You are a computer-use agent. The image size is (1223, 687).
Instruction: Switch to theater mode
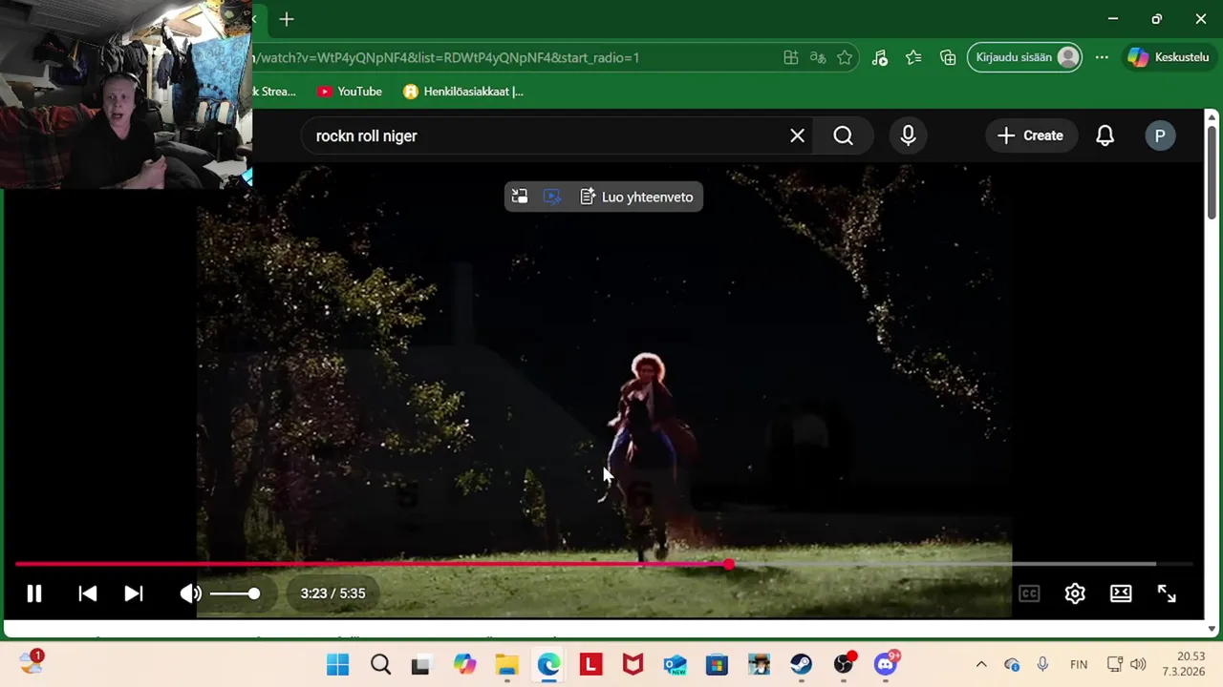point(1121,593)
